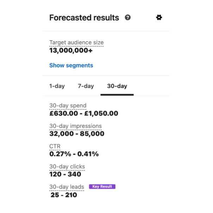The width and height of the screenshot is (213, 213).
Task: Click the Target audience size label
Action: coord(76,43)
